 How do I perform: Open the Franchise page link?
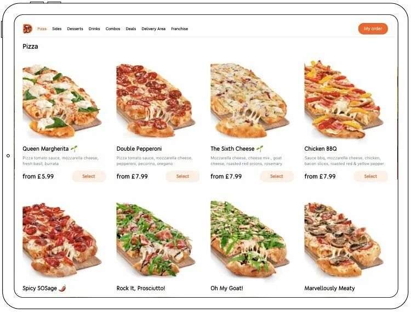click(180, 29)
